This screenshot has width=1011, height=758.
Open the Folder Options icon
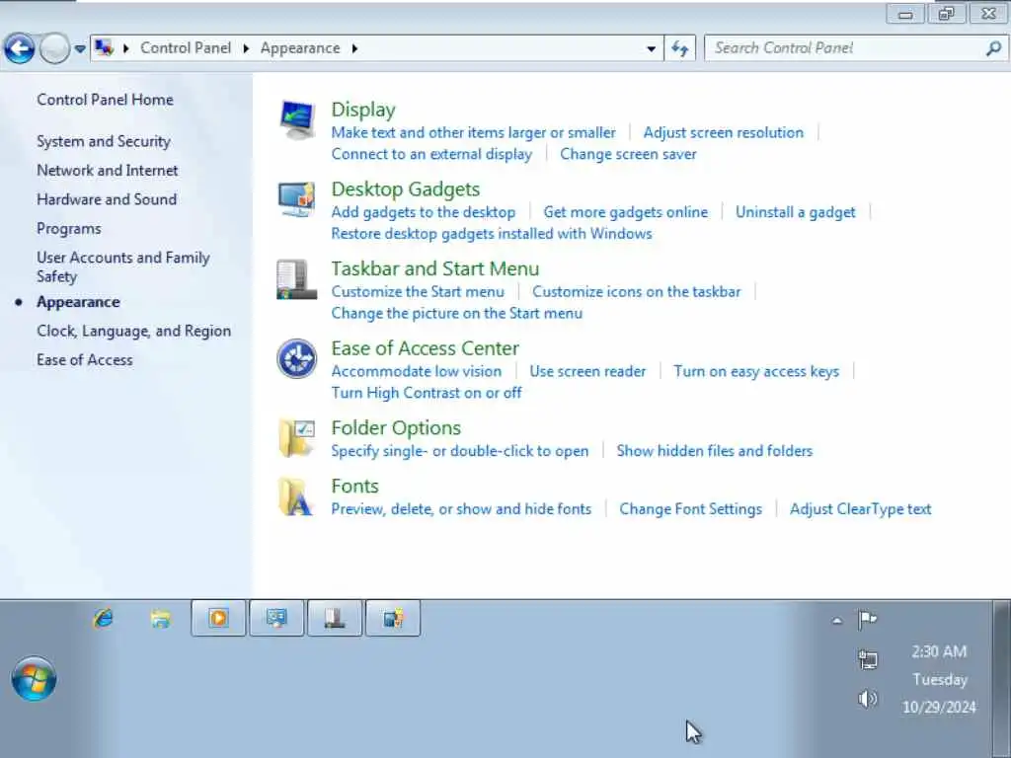click(296, 437)
